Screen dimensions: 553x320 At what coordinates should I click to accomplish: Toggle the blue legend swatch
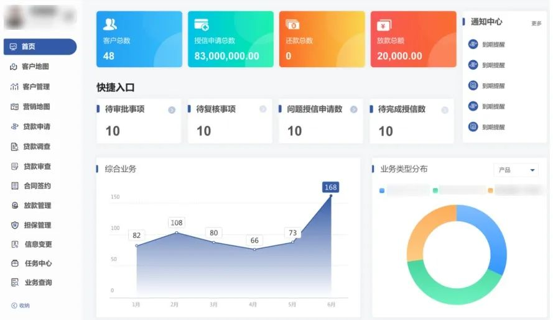(x=382, y=191)
